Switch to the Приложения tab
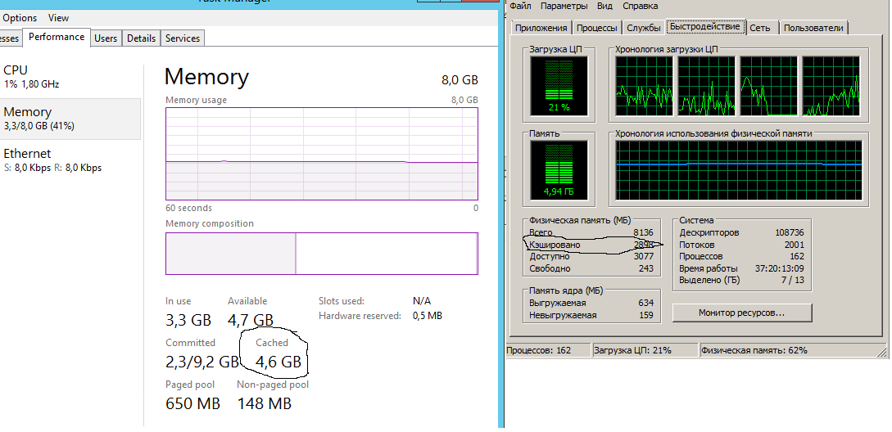Viewport: 892px width, 432px height. pyautogui.click(x=541, y=28)
